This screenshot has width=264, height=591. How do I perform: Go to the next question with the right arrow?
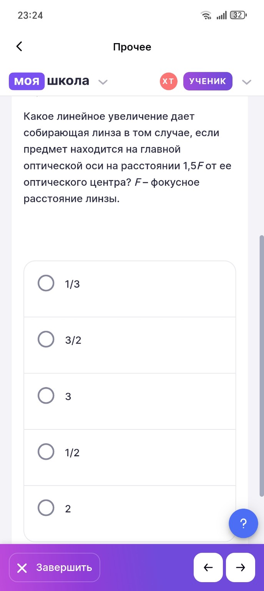click(x=240, y=567)
